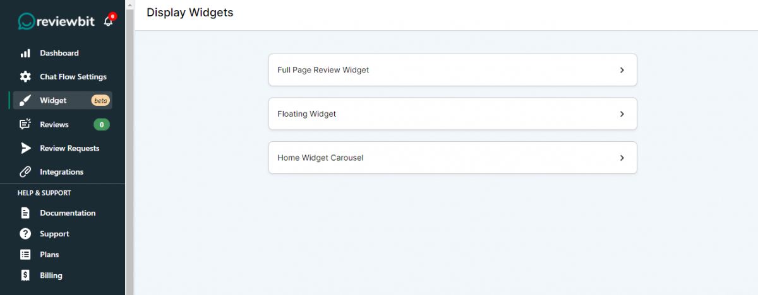Expand Full Page Review Widget chevron
This screenshot has width=758, height=295.
tap(622, 70)
